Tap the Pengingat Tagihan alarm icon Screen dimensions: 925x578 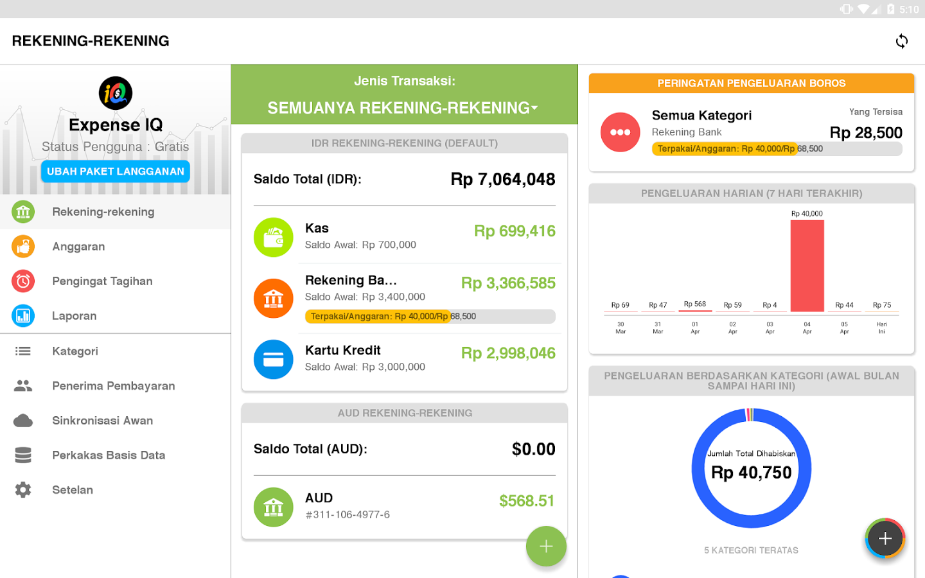coord(23,281)
